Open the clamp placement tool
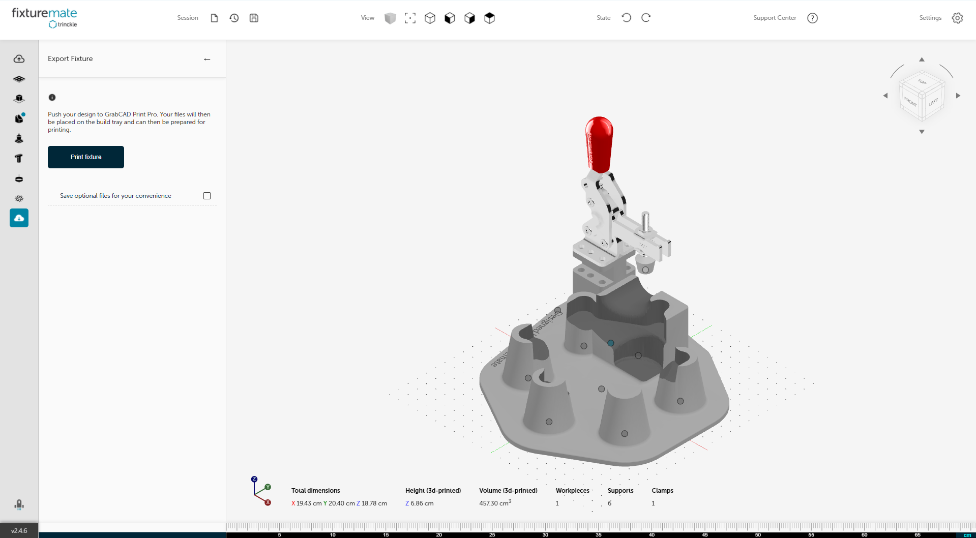Viewport: 976px width, 538px height. click(19, 138)
